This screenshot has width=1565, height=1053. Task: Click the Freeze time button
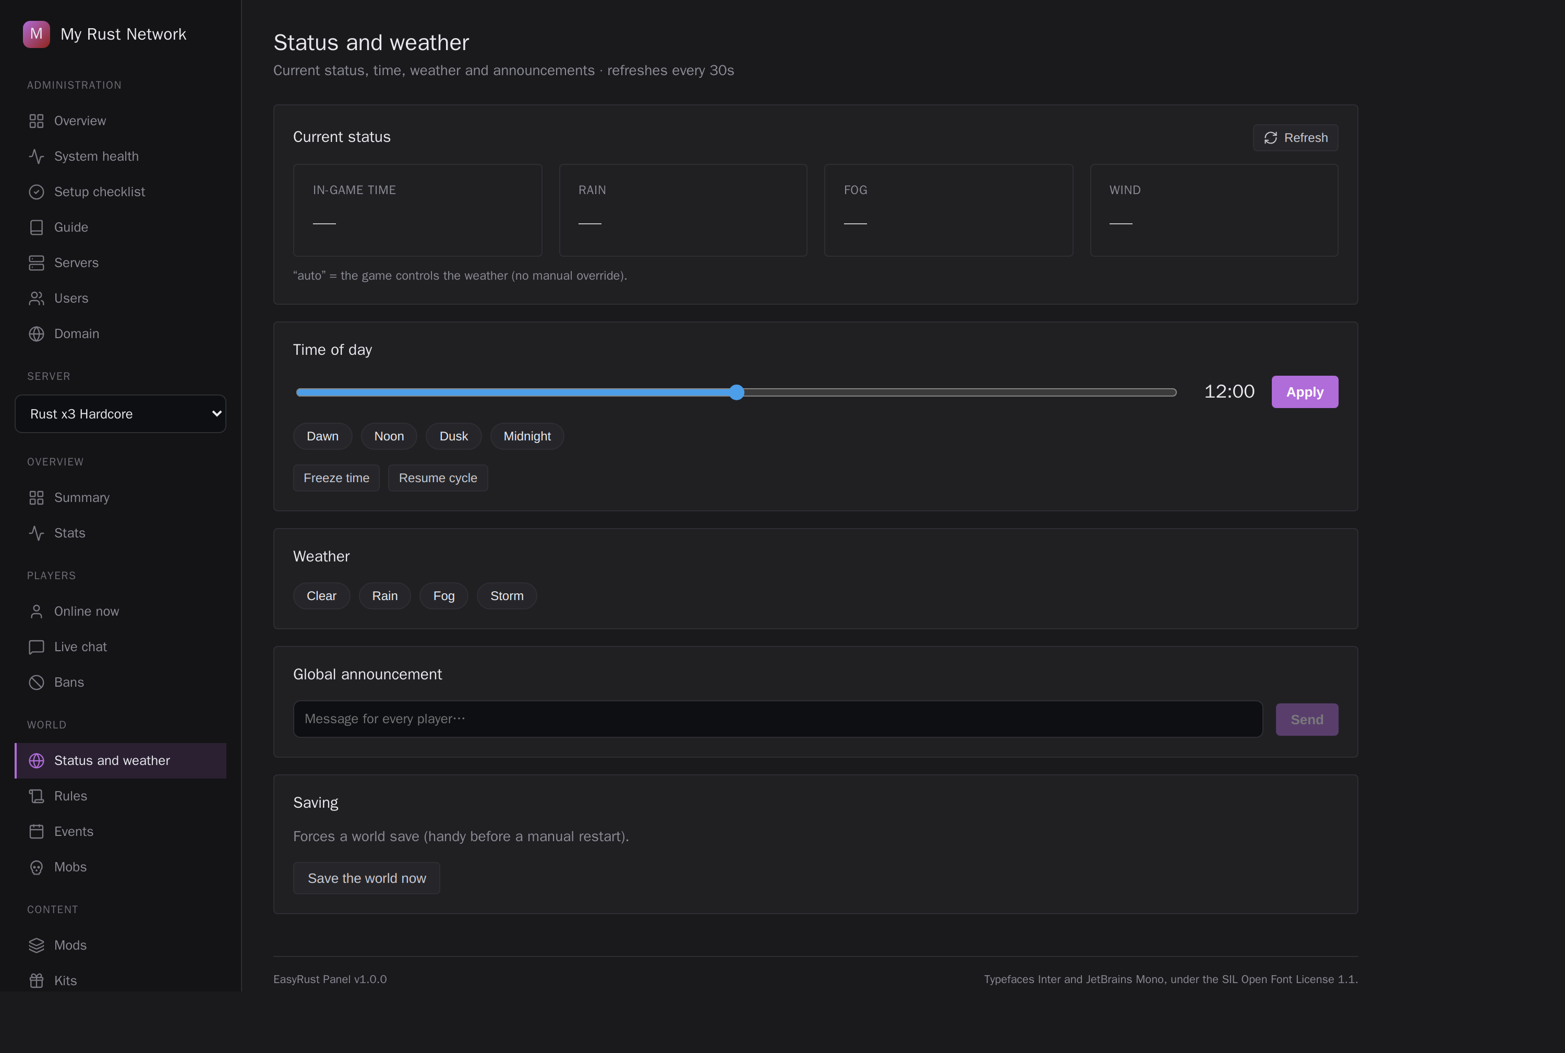click(x=336, y=477)
